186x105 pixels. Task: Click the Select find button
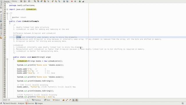[56, 100]
